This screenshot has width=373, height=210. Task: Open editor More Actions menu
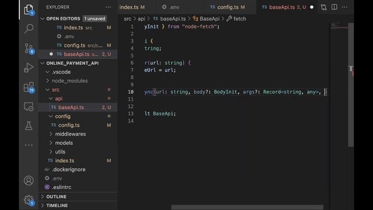coord(344,7)
